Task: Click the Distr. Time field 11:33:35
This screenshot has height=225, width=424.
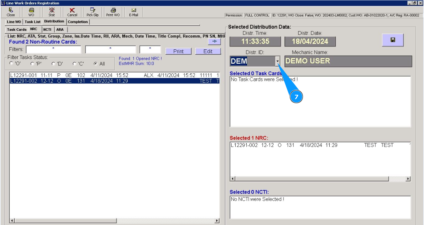Action: point(255,41)
